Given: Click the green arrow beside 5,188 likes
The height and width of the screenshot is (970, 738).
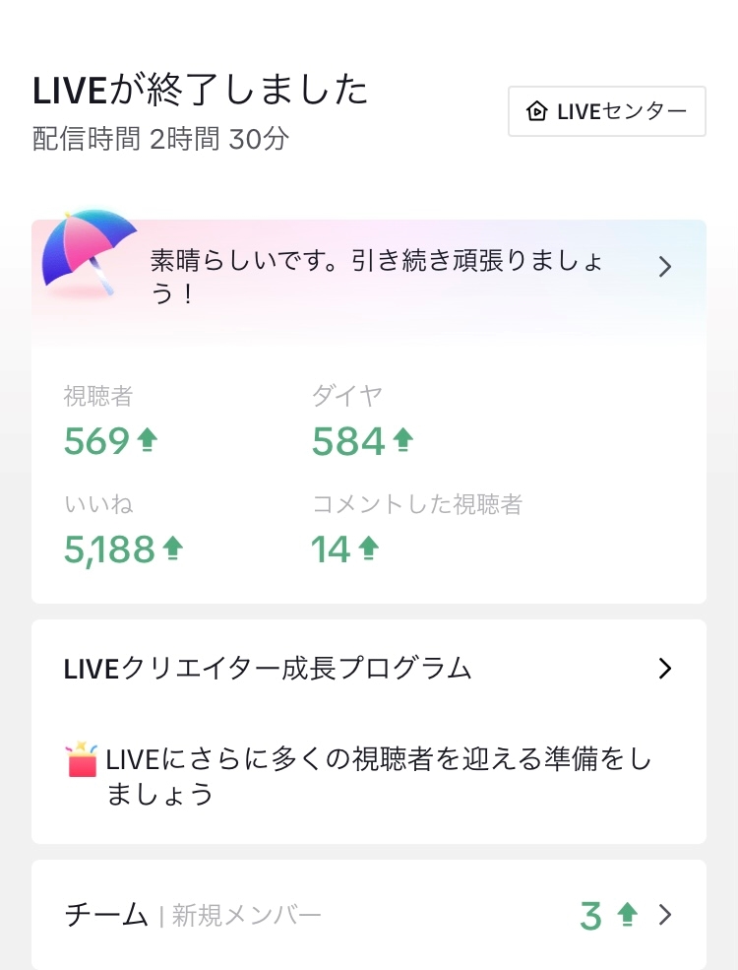Looking at the screenshot, I should [x=172, y=549].
